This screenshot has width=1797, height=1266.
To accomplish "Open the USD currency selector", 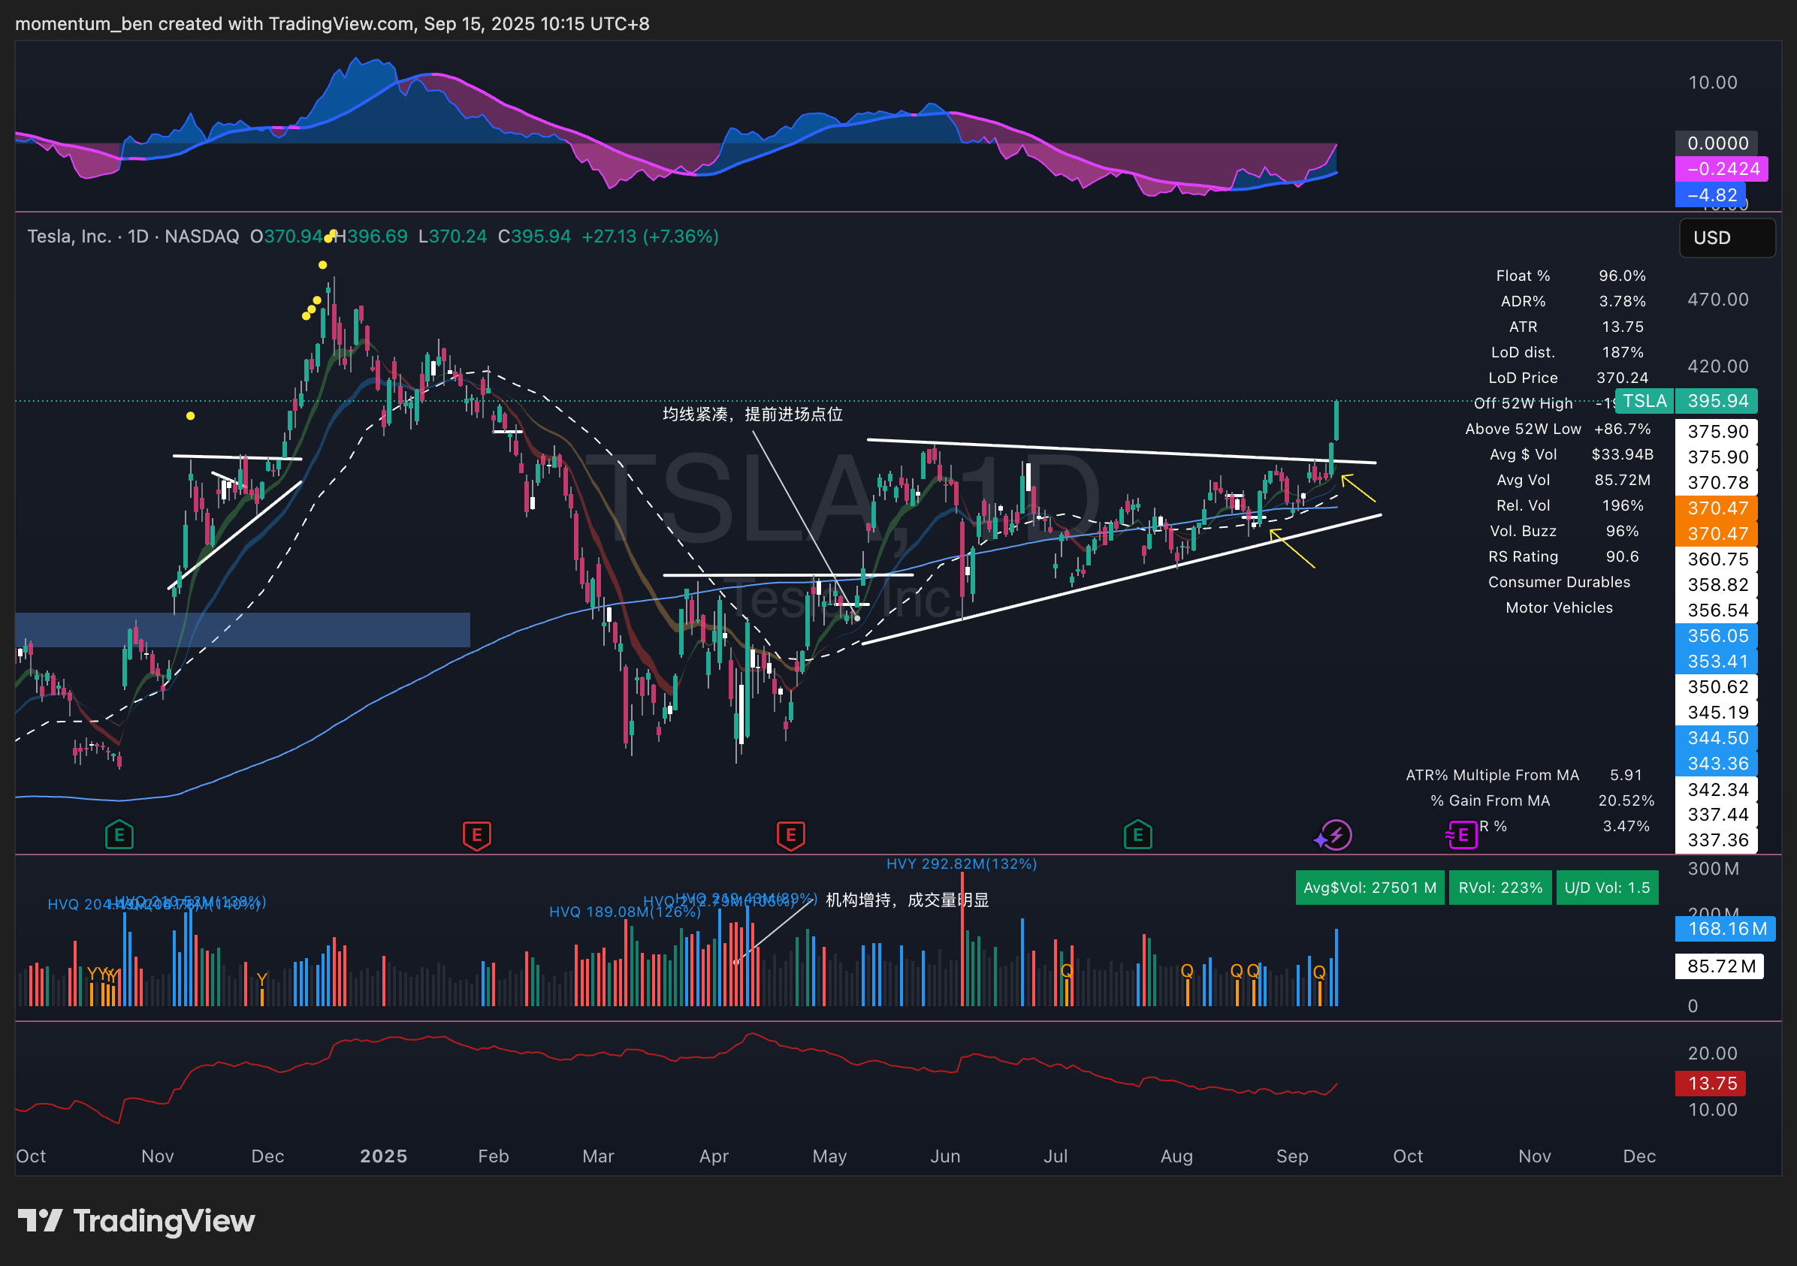I will 1726,238.
